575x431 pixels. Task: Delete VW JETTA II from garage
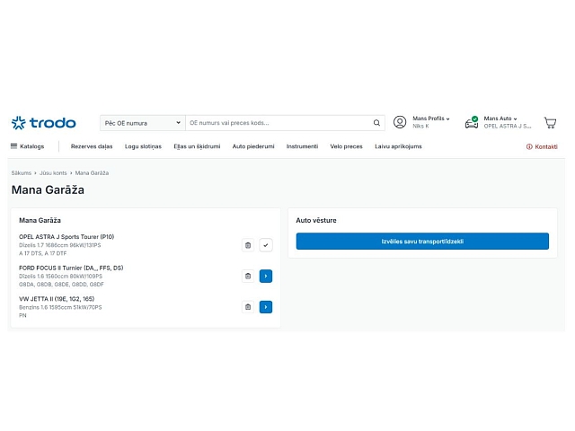[x=248, y=307]
